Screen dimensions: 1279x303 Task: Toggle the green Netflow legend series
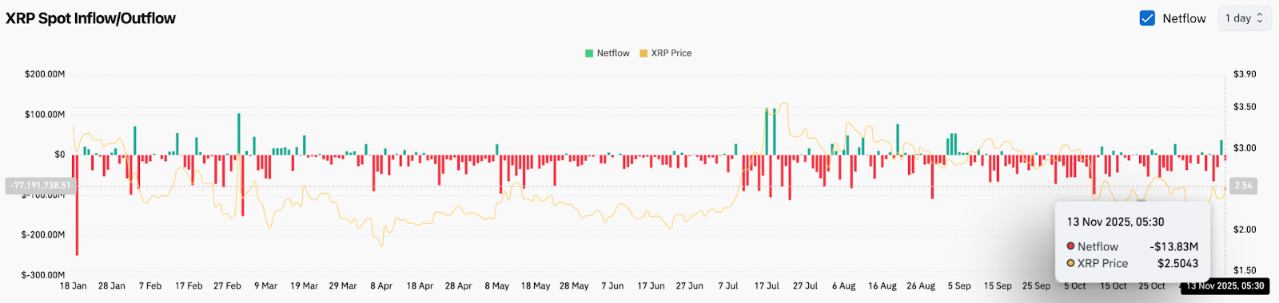click(589, 53)
